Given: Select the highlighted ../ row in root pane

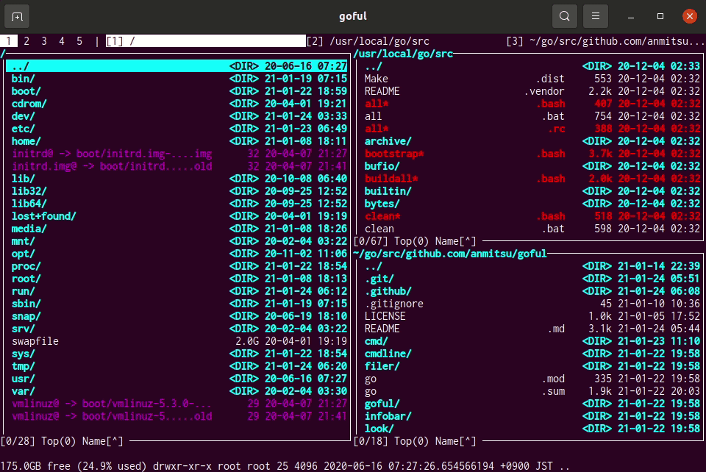Looking at the screenshot, I should [x=176, y=66].
